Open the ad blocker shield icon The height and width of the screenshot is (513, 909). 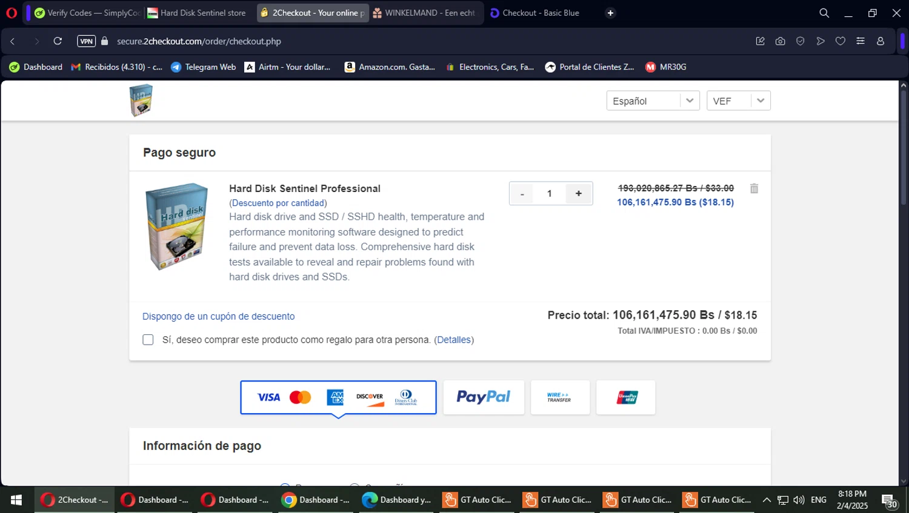click(x=801, y=41)
